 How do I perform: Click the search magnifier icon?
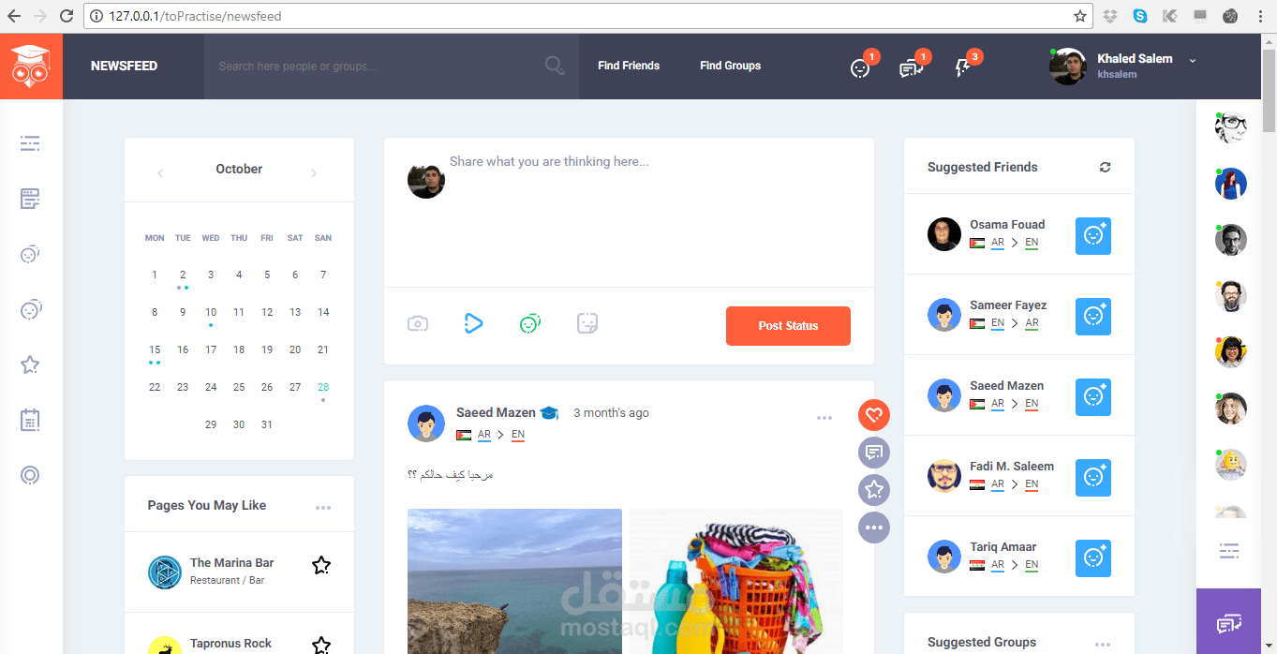(x=555, y=66)
